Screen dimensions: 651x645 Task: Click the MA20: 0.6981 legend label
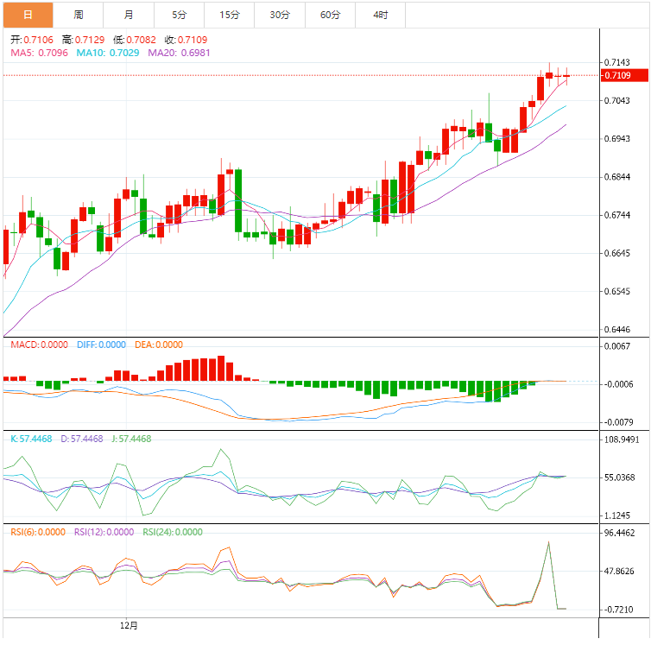[179, 53]
